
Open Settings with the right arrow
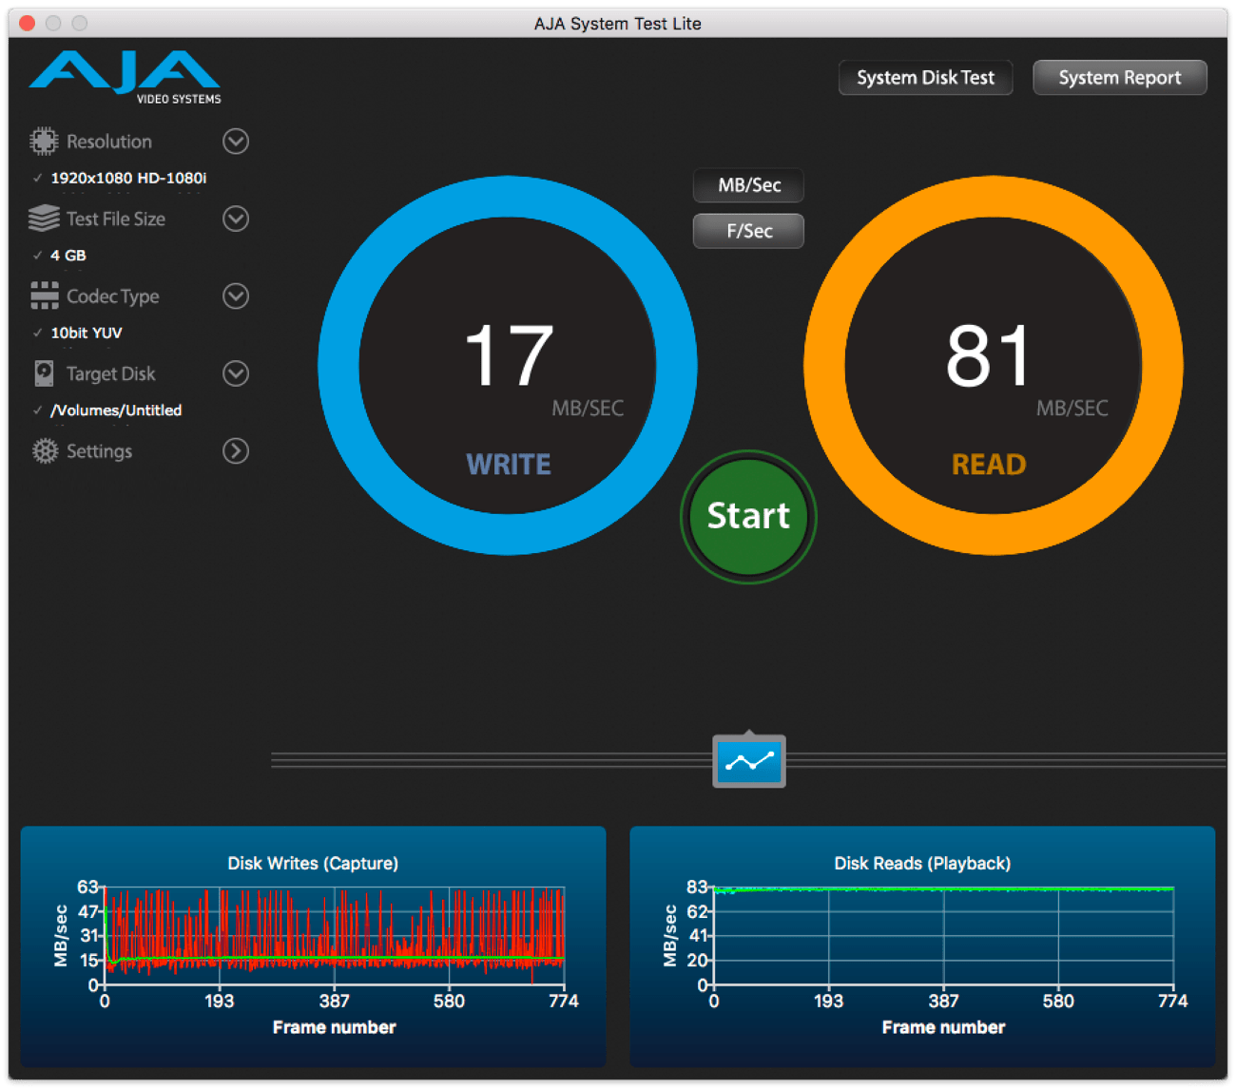pos(236,450)
